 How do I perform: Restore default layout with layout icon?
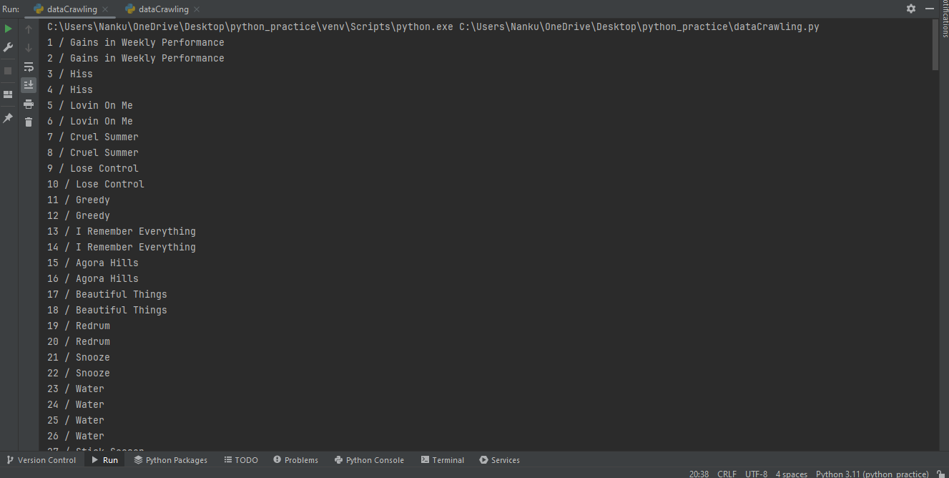coord(8,94)
